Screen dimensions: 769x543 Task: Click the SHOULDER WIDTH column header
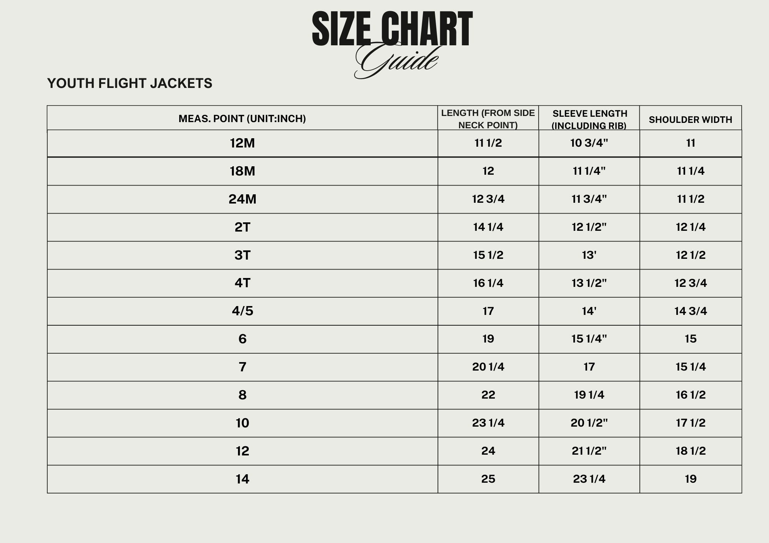[x=691, y=120]
